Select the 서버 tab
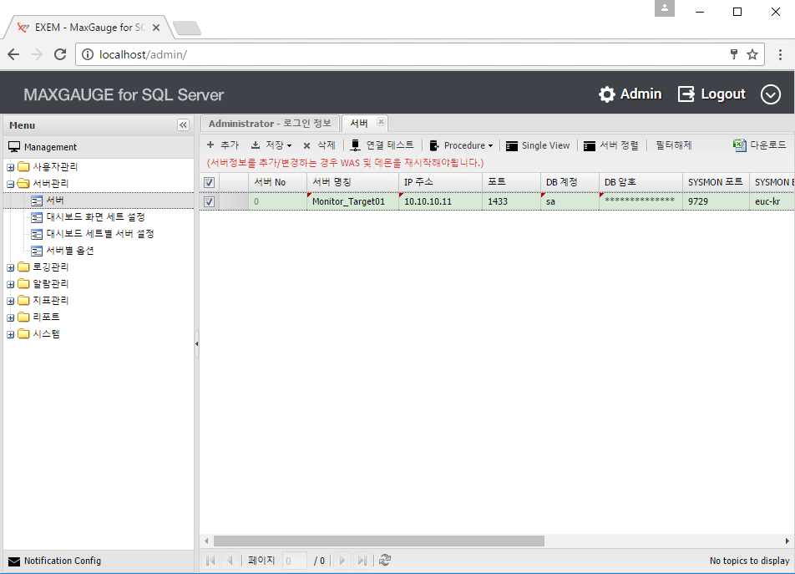795x574 pixels. coord(359,123)
